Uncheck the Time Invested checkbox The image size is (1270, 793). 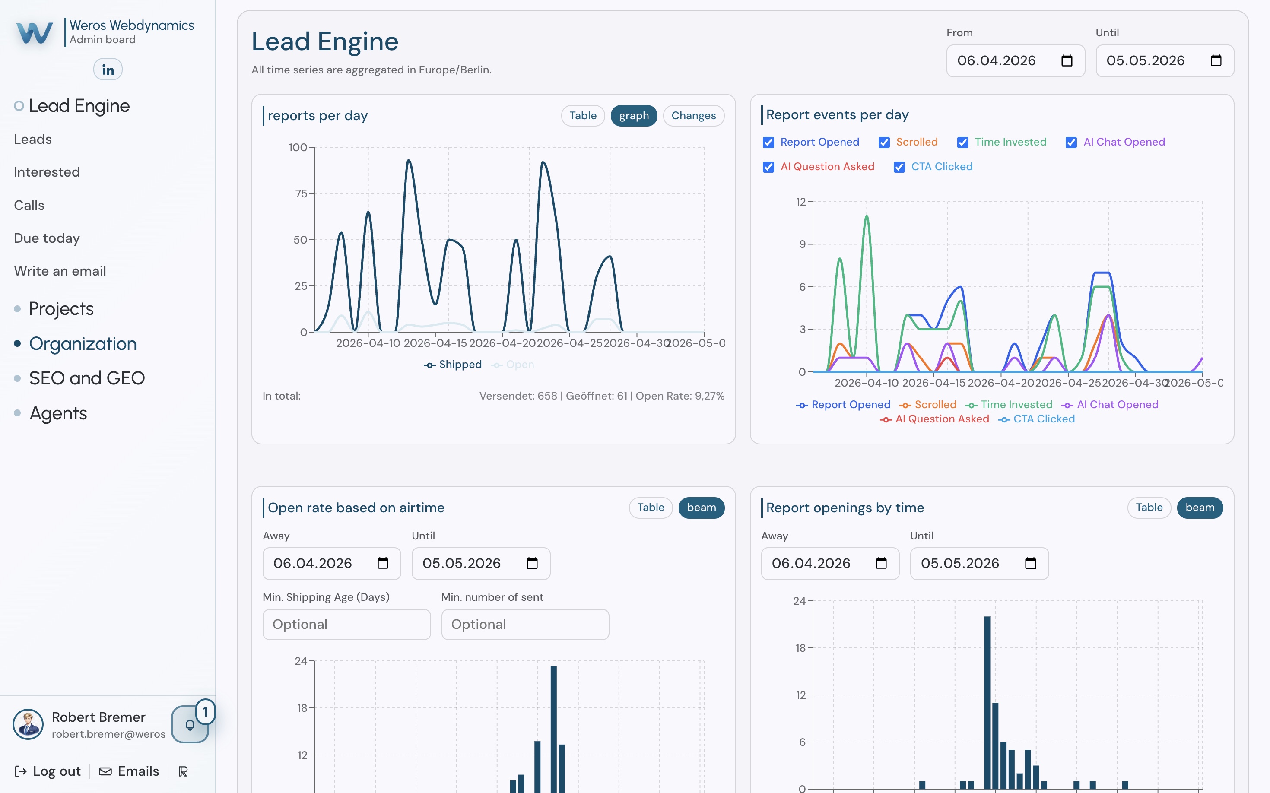pos(962,143)
